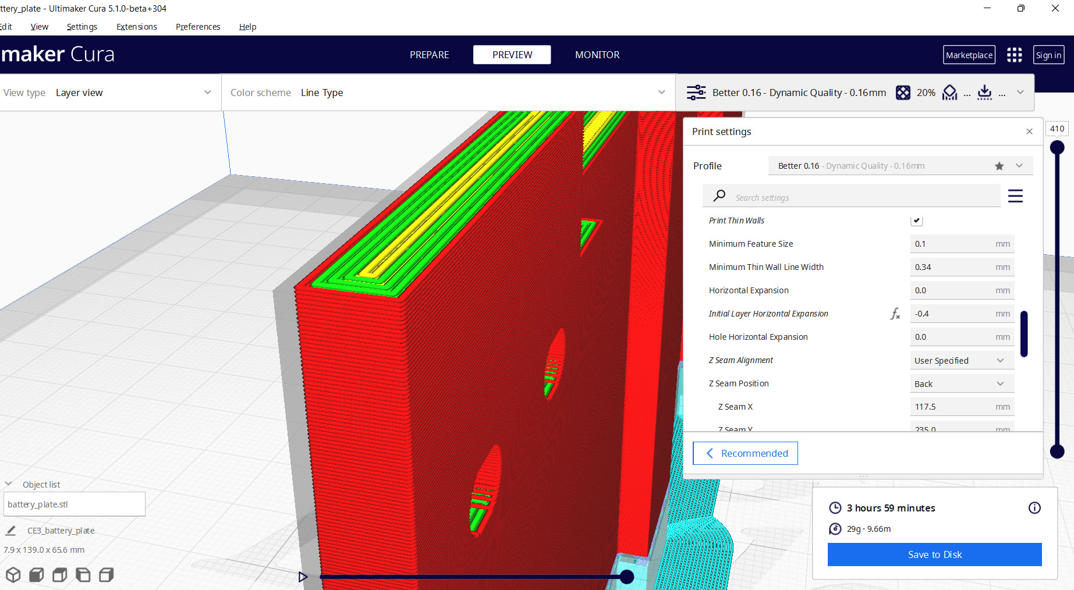Toggle the Print Thin Walls checkbox
Image resolution: width=1074 pixels, height=590 pixels.
coord(916,221)
